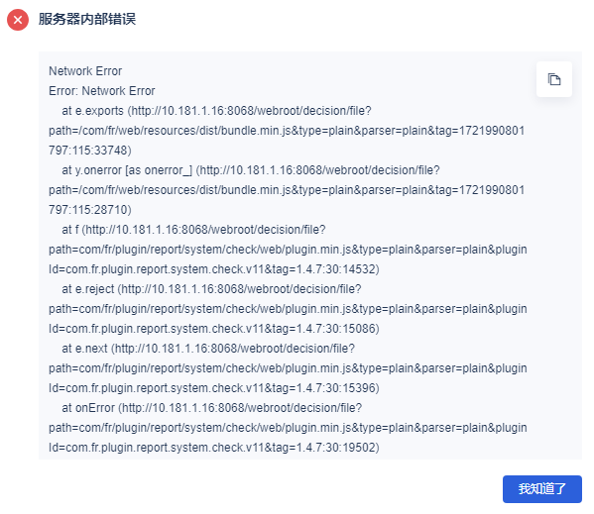Click the line ending with 30:19502)
The image size is (594, 514).
point(214,448)
